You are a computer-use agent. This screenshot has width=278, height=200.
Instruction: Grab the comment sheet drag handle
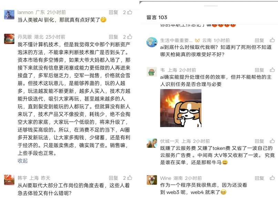[x=210, y=6]
